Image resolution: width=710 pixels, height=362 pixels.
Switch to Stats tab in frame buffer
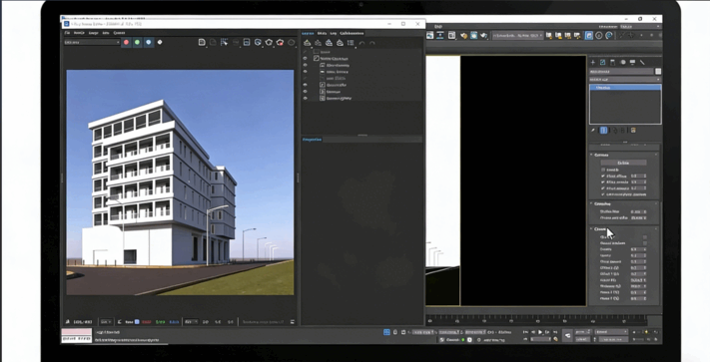point(322,33)
